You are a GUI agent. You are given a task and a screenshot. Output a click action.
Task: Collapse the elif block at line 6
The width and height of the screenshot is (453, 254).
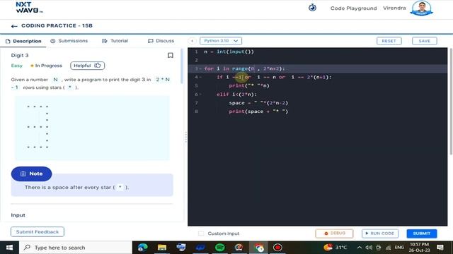(x=201, y=95)
